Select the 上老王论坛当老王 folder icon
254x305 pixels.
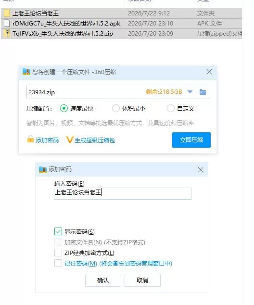pyautogui.click(x=7, y=13)
